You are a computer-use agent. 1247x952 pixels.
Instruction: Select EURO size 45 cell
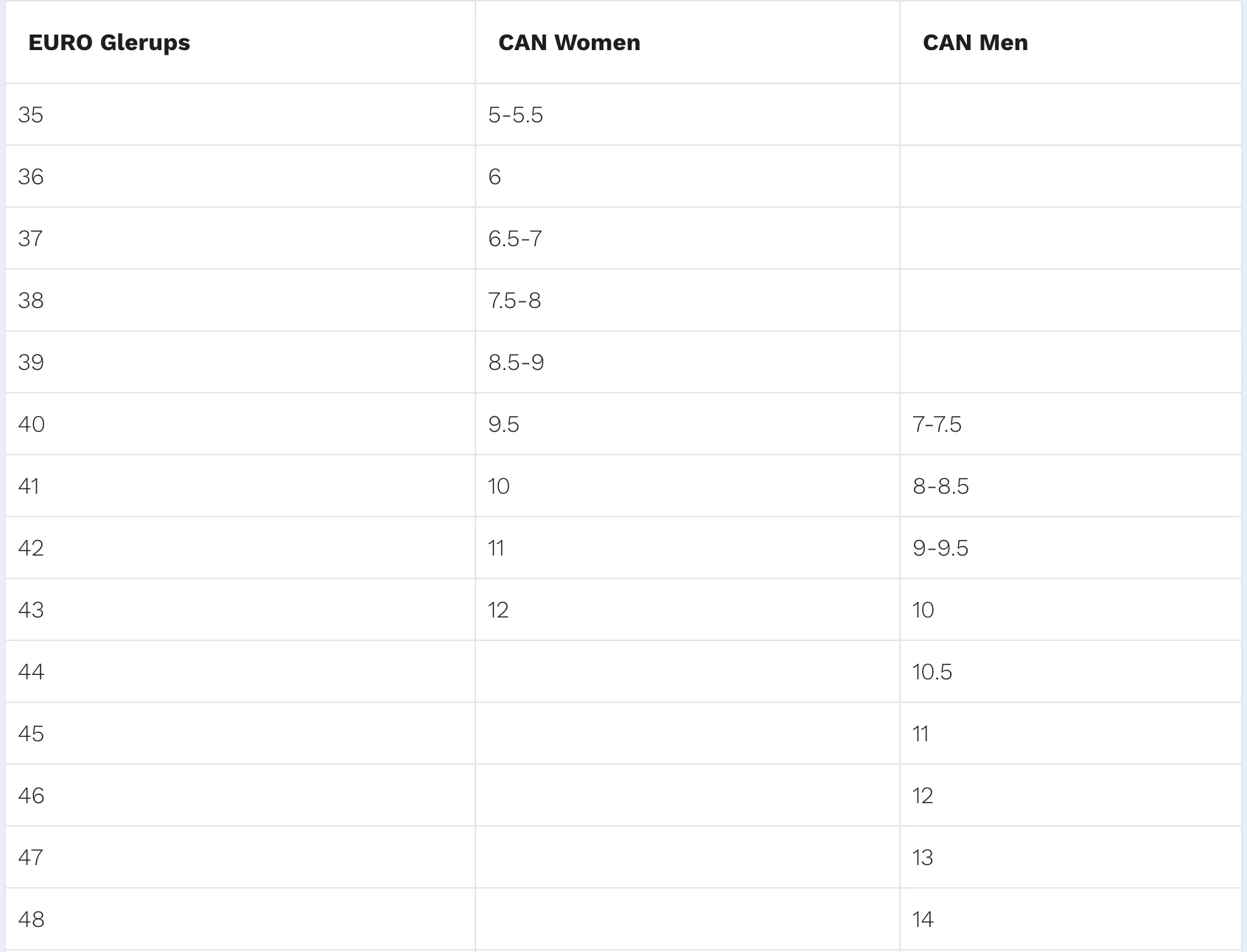point(240,734)
